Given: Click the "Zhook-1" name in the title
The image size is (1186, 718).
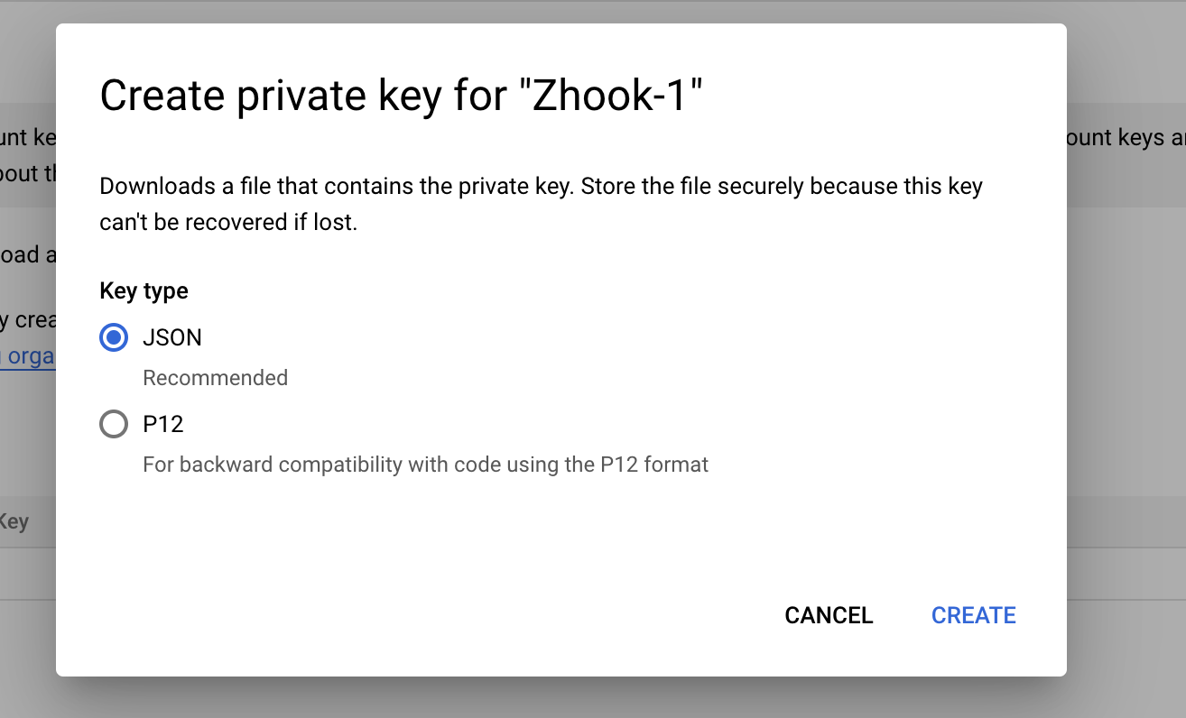Looking at the screenshot, I should click(x=616, y=96).
